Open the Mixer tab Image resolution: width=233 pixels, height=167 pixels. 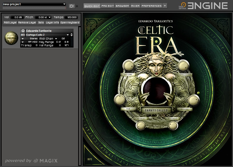(135, 6)
